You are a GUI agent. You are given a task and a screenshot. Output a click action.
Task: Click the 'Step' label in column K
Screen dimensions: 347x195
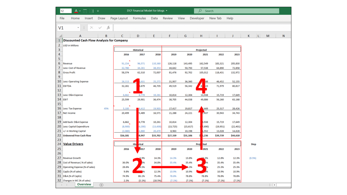click(253, 144)
